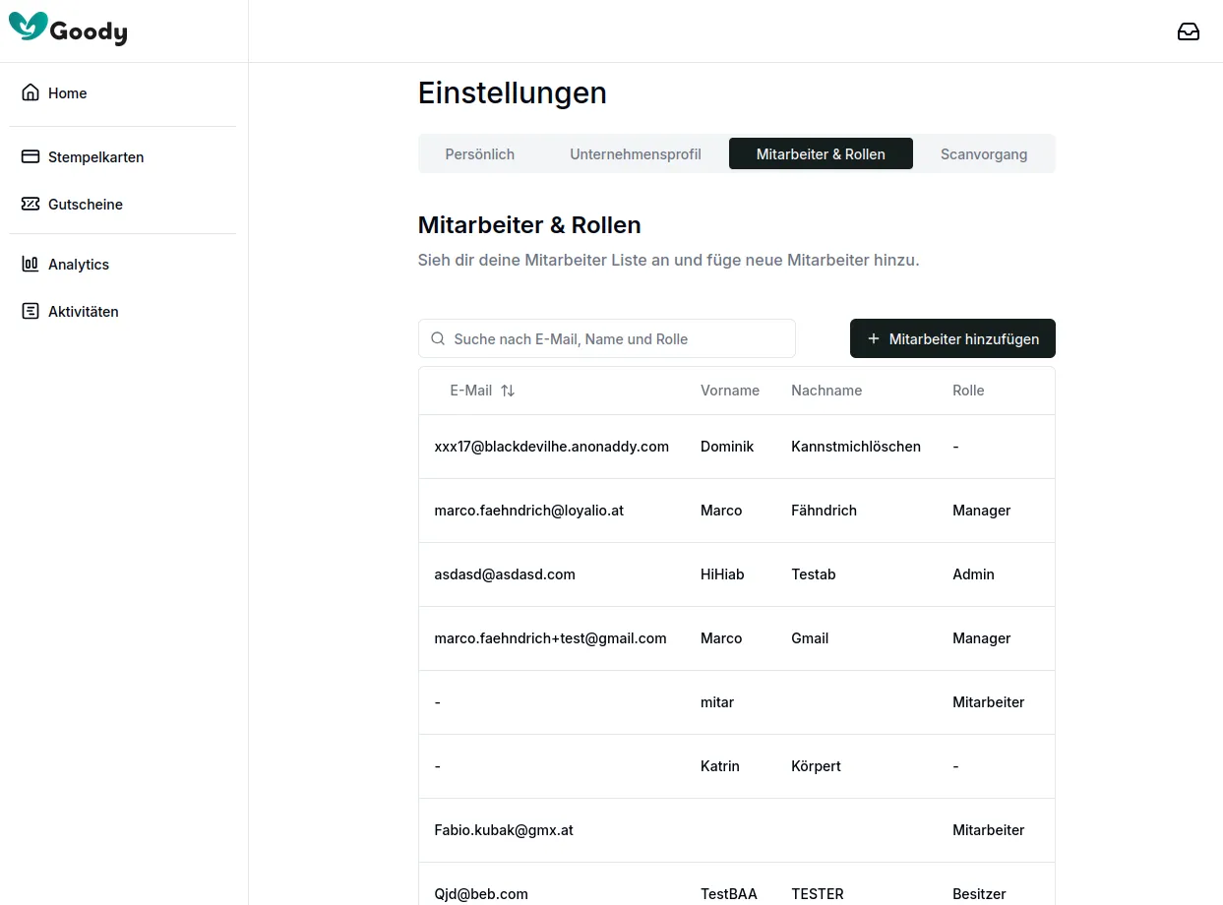Click mitar first name cell
1223x905 pixels.
[717, 702]
